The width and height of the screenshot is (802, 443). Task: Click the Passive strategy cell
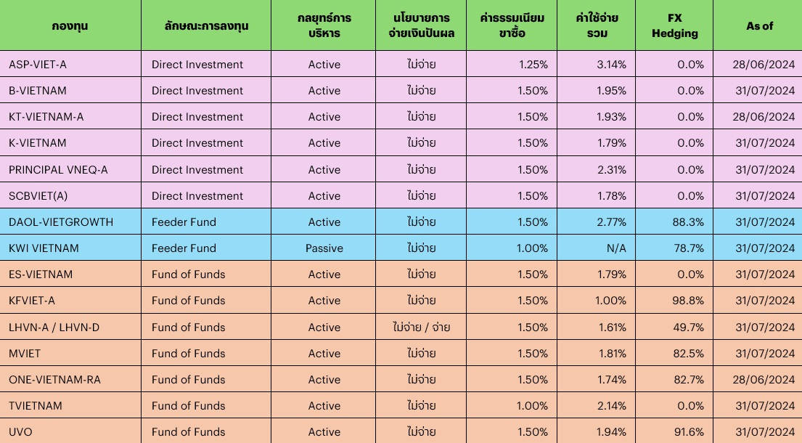click(x=324, y=248)
